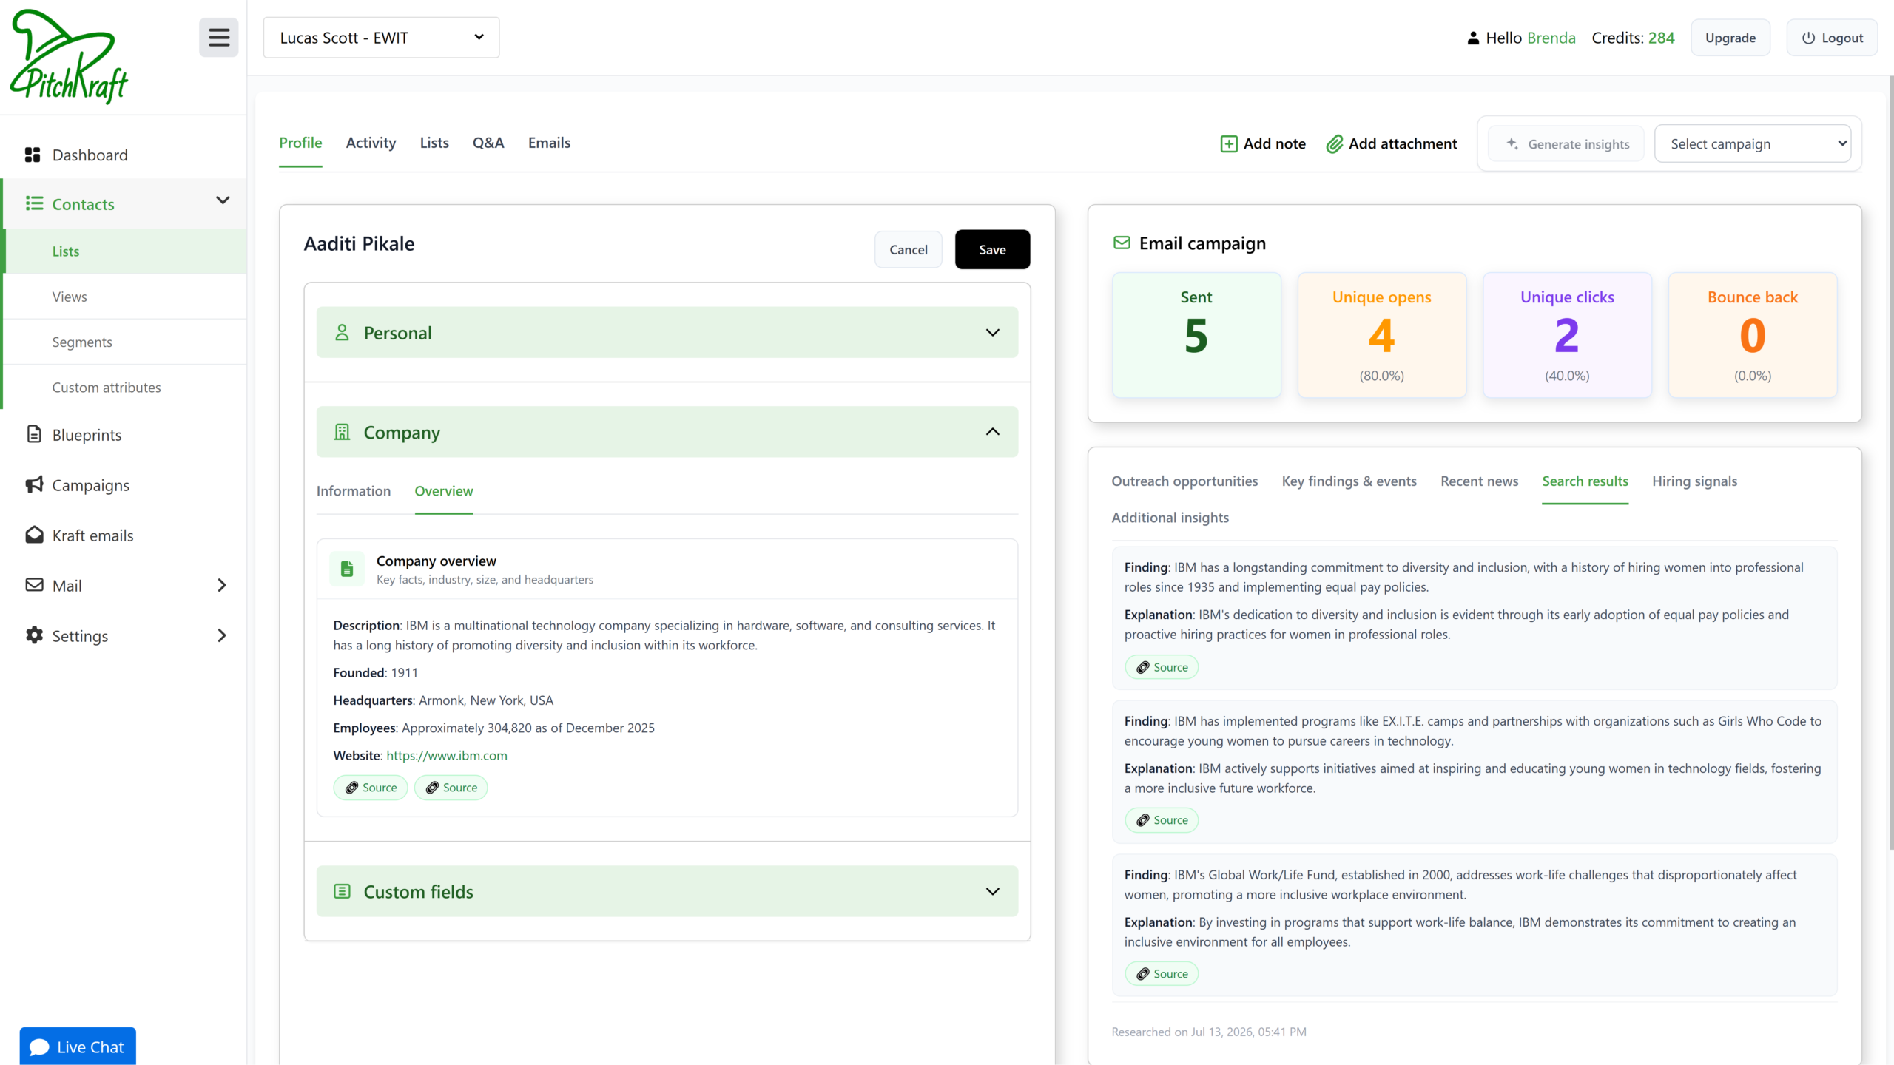Click the Logout button

click(1832, 38)
